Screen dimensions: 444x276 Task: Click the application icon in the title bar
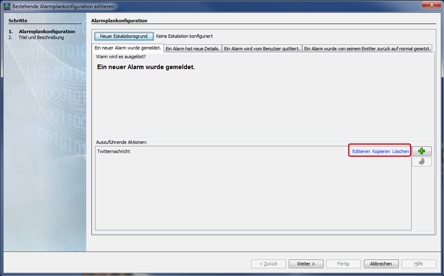7,6
